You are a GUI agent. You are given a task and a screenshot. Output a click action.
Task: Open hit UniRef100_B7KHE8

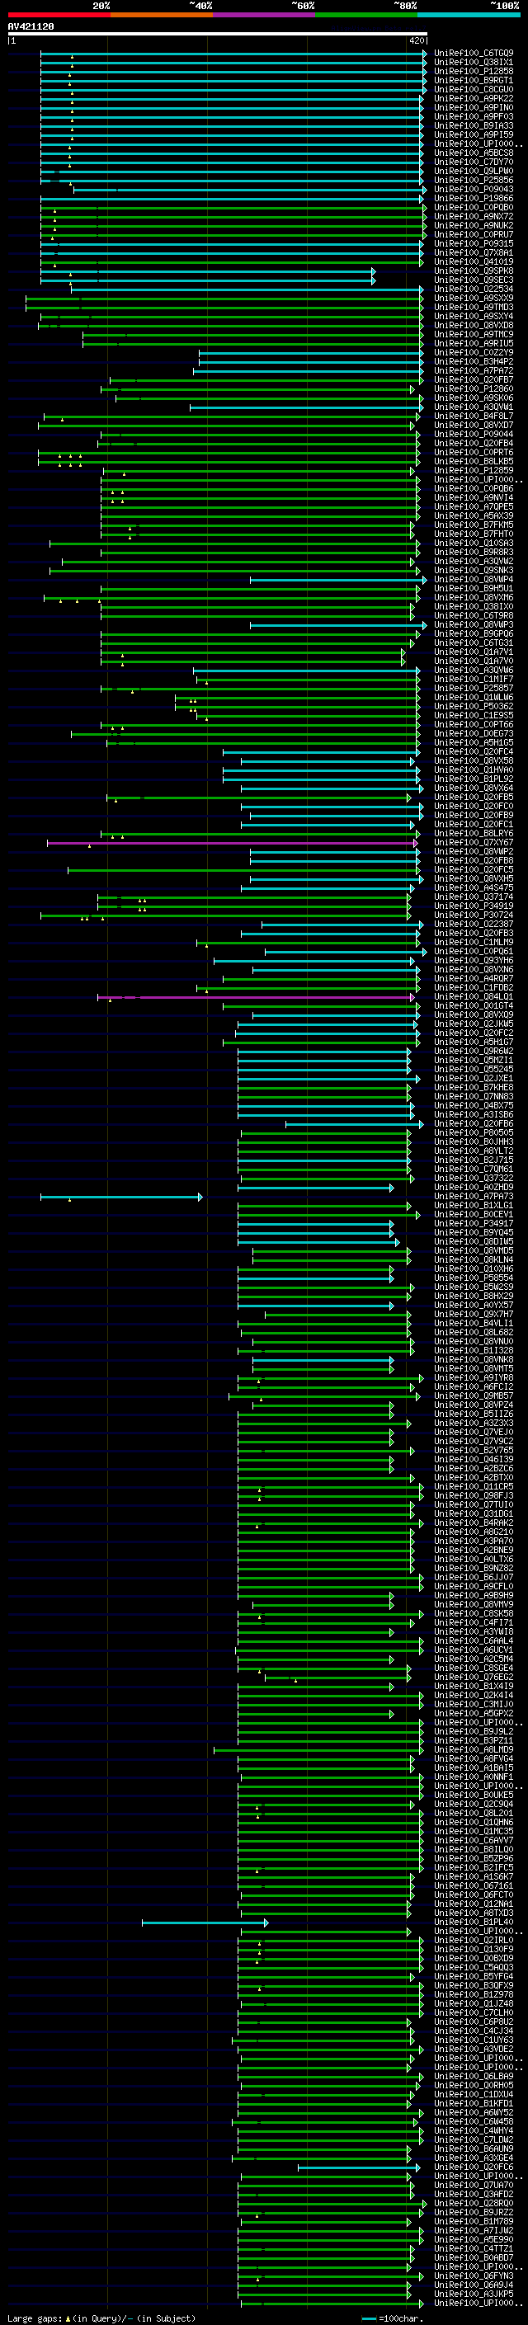[x=474, y=1088]
